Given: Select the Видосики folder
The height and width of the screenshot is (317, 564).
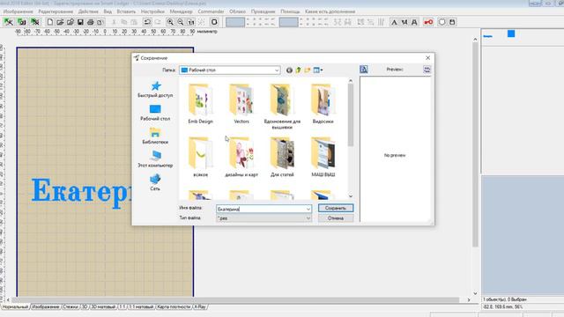Looking at the screenshot, I should coord(323,104).
